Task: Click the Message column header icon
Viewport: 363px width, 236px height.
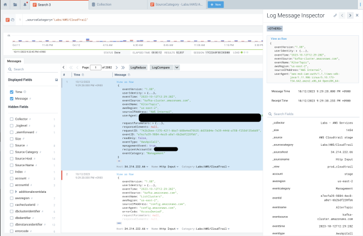Action: point(129,75)
